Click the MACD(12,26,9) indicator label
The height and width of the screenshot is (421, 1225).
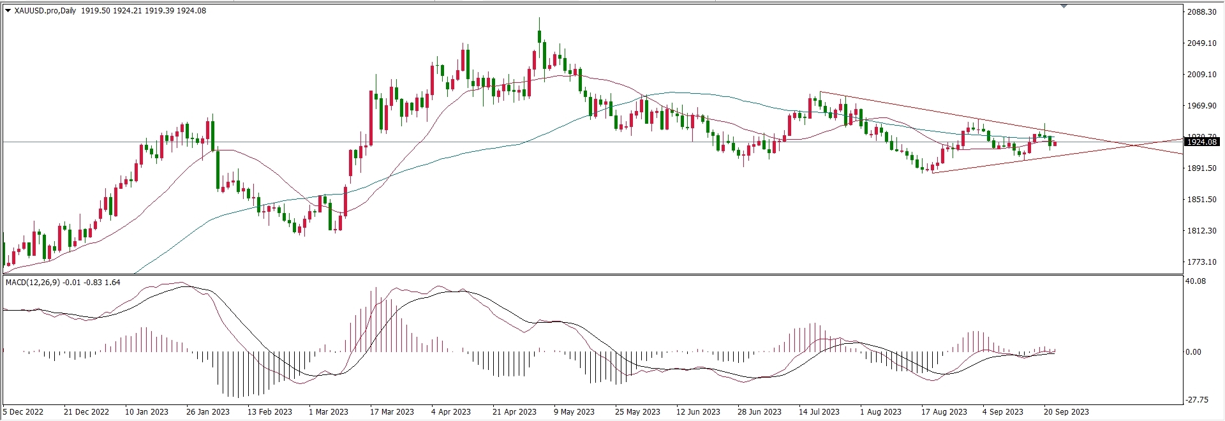pyautogui.click(x=32, y=282)
